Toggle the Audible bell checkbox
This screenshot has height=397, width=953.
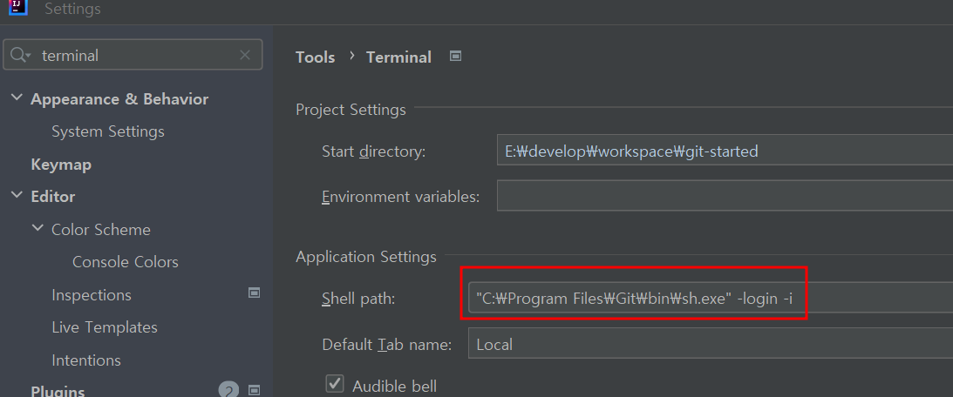coord(334,385)
